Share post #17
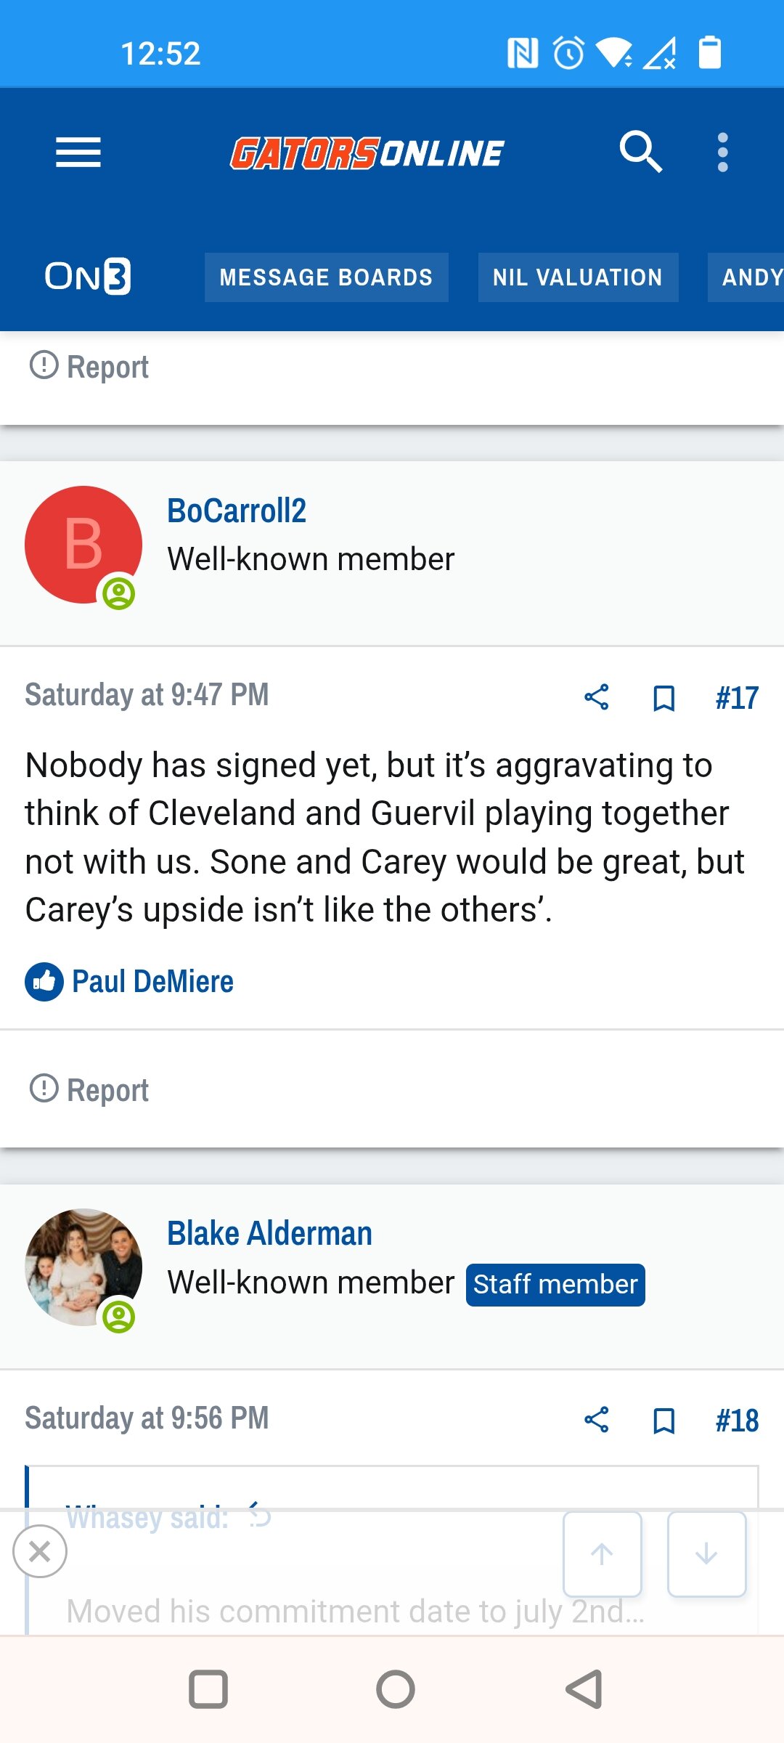Viewport: 784px width, 1743px height. [597, 697]
